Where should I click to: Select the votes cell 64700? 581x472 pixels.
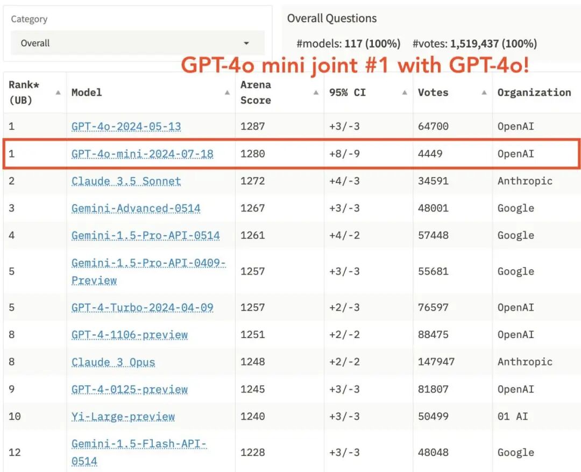[x=433, y=126]
